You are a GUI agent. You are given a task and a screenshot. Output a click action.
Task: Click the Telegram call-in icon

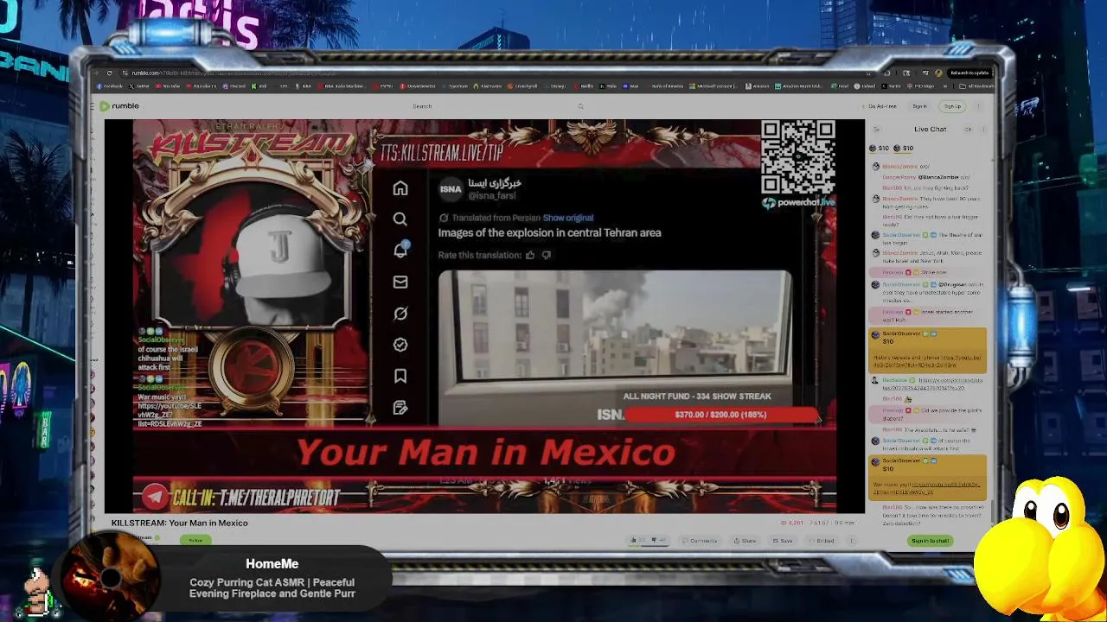coord(155,496)
